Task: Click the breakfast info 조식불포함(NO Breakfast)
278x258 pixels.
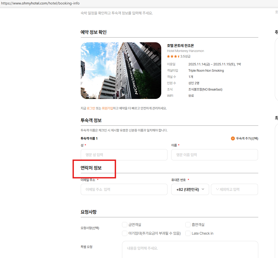Action: pos(205,89)
